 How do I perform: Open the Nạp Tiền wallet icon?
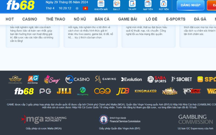[148, 4]
